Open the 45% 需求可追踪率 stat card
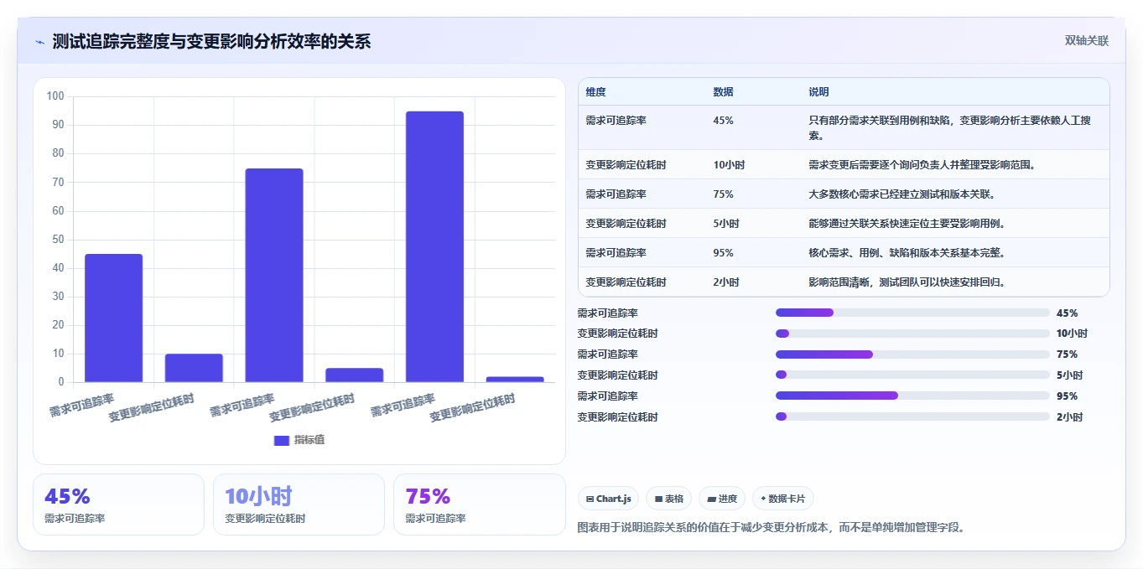 118,504
